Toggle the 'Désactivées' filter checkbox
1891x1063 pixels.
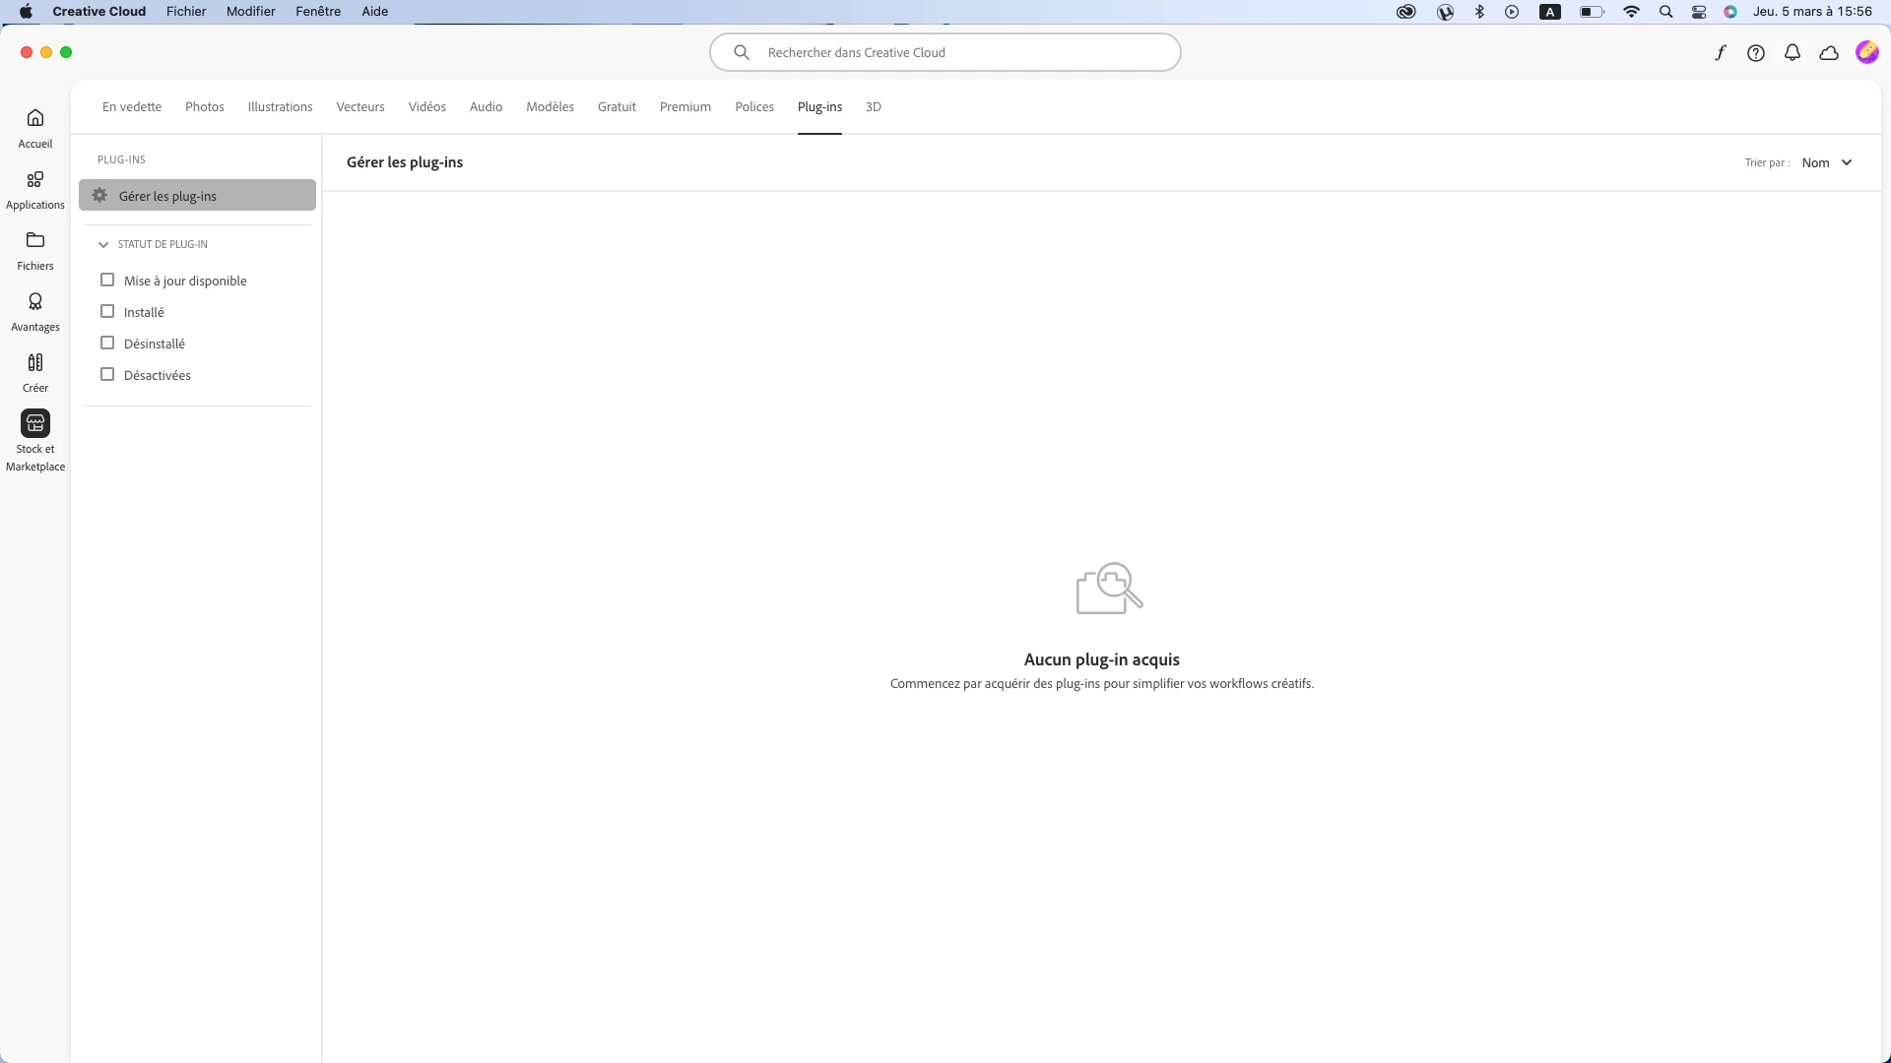pyautogui.click(x=107, y=375)
